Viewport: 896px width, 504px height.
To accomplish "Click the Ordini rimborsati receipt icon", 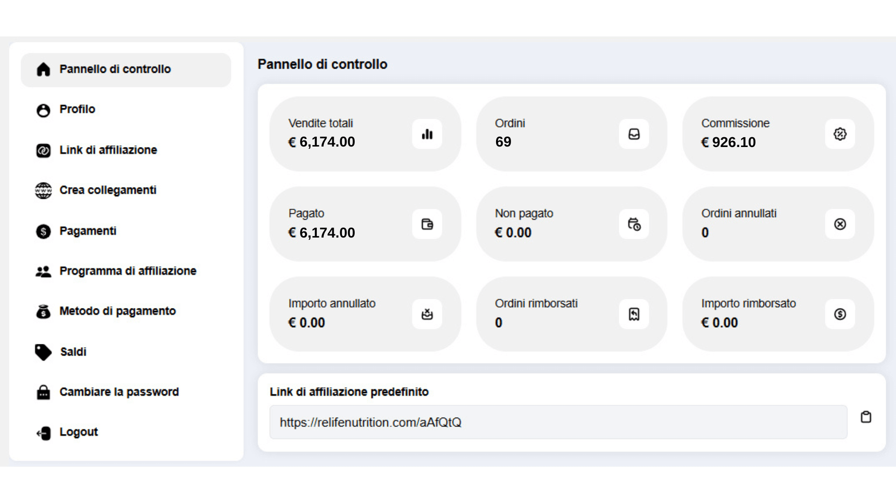I will pos(634,314).
